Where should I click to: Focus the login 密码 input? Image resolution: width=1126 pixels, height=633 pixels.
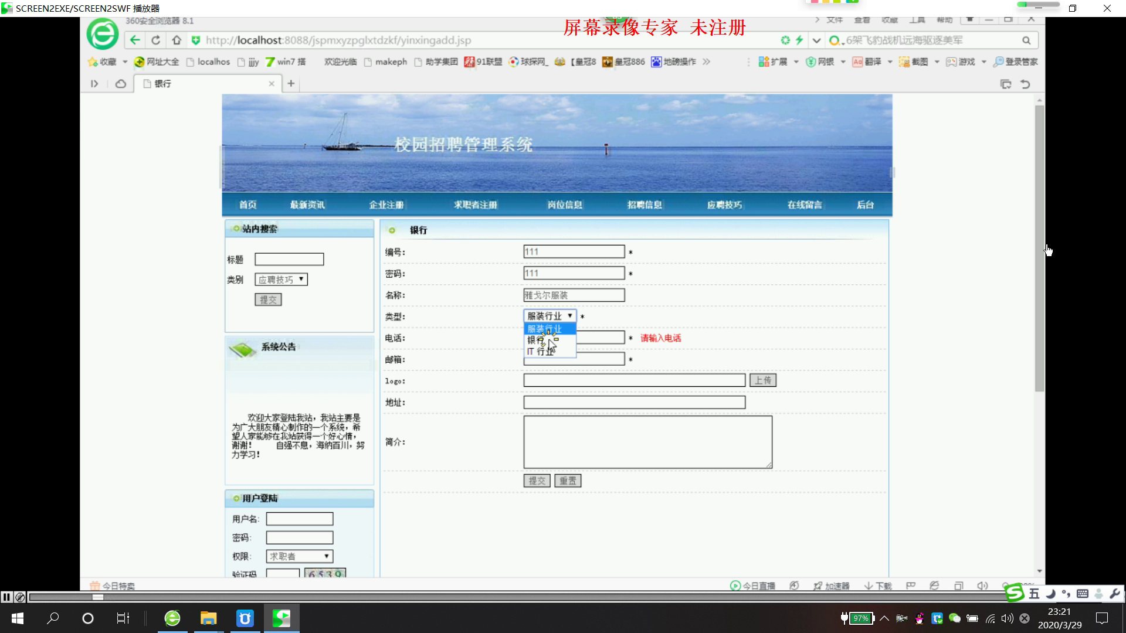click(300, 537)
